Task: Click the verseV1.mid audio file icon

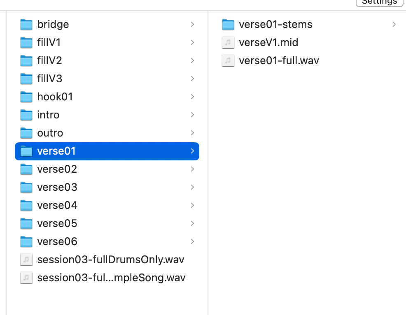Action: coord(228,43)
